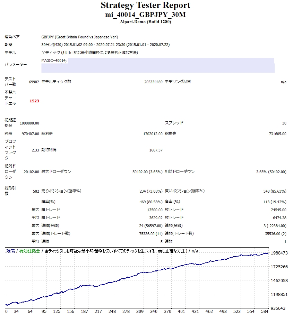Click the chart y-axis value 1988473
293x315 pixels.
pyautogui.click(x=279, y=253)
